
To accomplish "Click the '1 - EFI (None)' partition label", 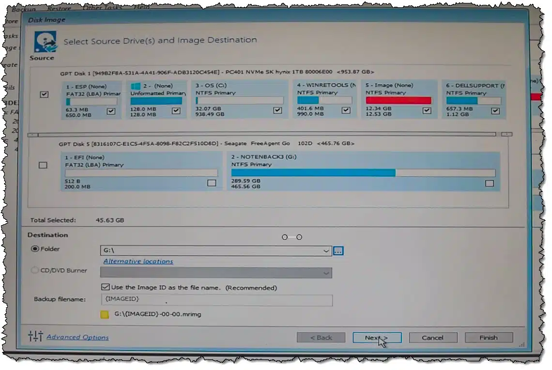I will [x=84, y=157].
